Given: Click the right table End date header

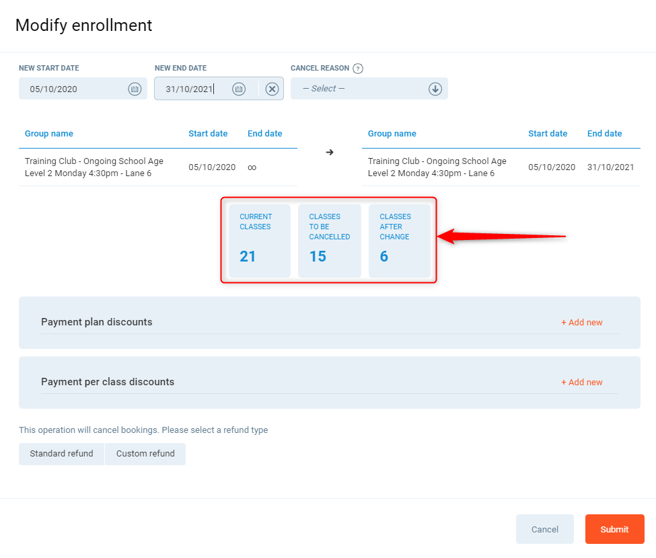Looking at the screenshot, I should 604,134.
